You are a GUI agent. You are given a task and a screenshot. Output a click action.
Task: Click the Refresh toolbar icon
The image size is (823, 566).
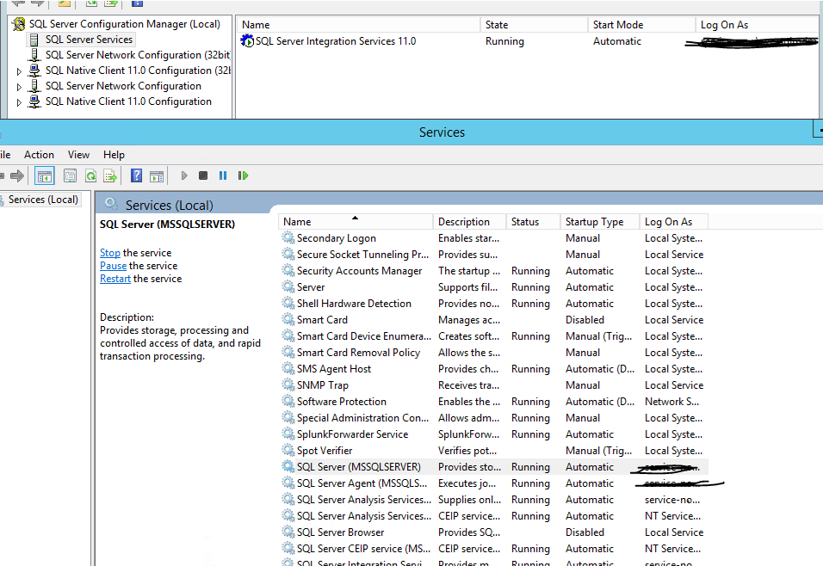point(90,175)
